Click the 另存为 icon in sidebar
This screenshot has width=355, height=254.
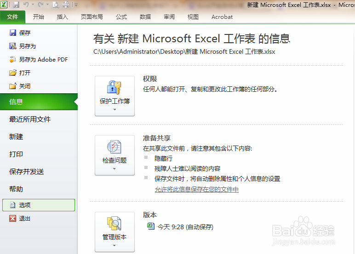13,46
